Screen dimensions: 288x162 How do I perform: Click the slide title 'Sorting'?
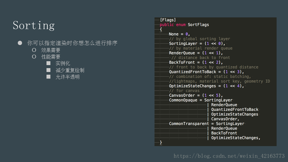(x=34, y=25)
